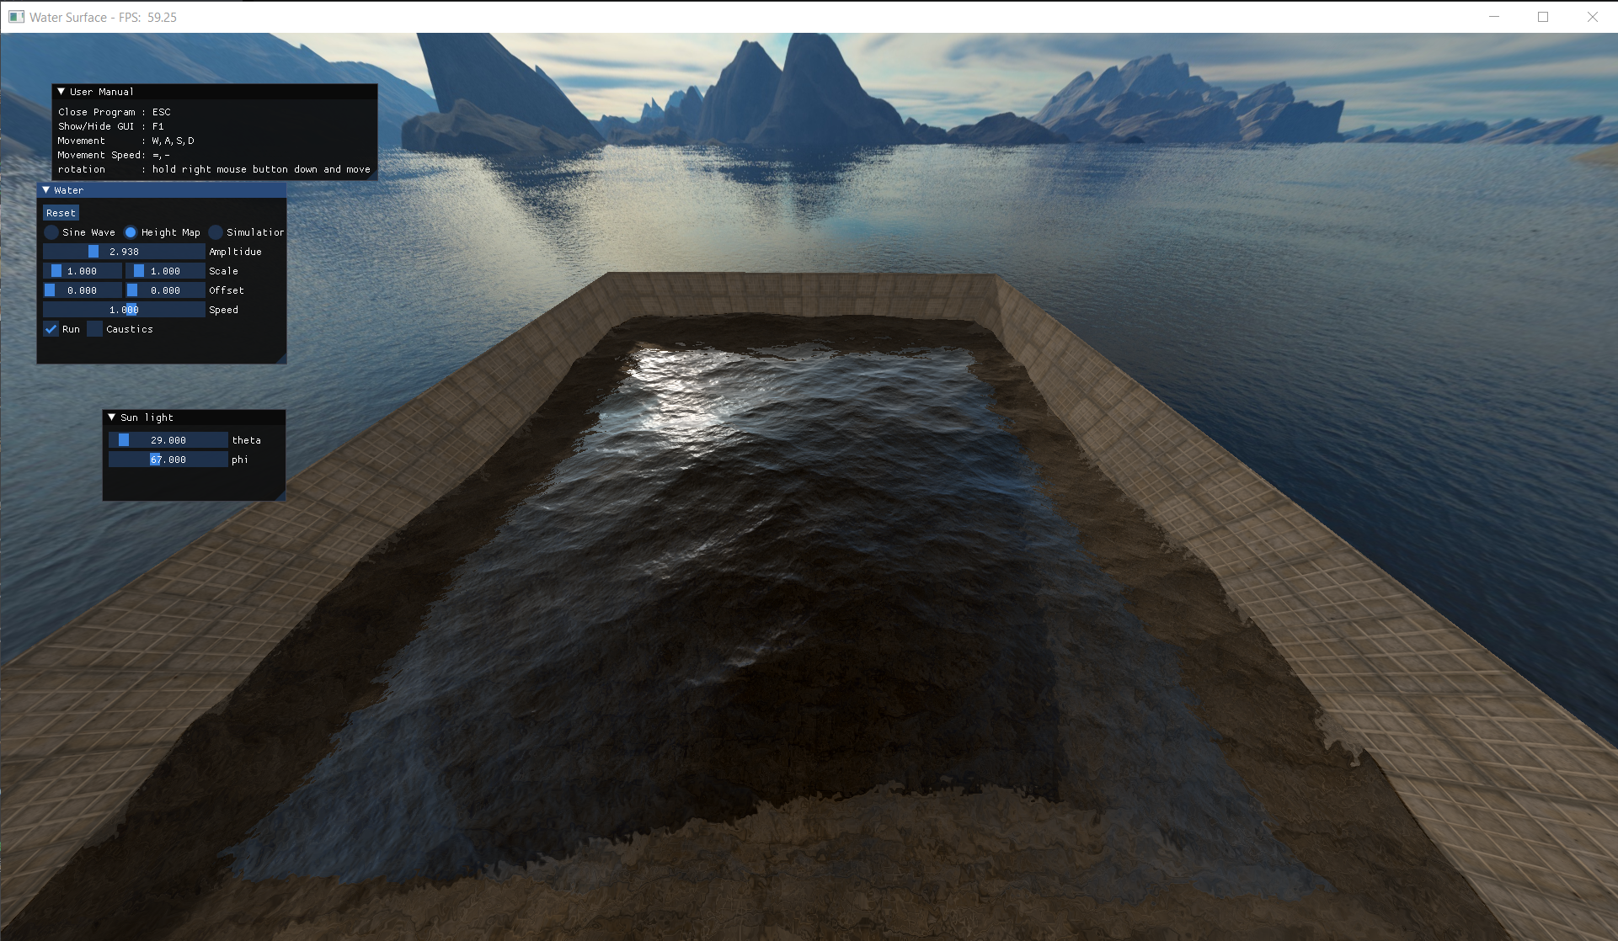Click the 'phi' label text

pos(240,460)
